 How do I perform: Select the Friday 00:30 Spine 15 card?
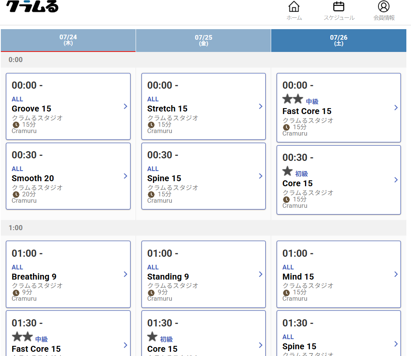(204, 176)
